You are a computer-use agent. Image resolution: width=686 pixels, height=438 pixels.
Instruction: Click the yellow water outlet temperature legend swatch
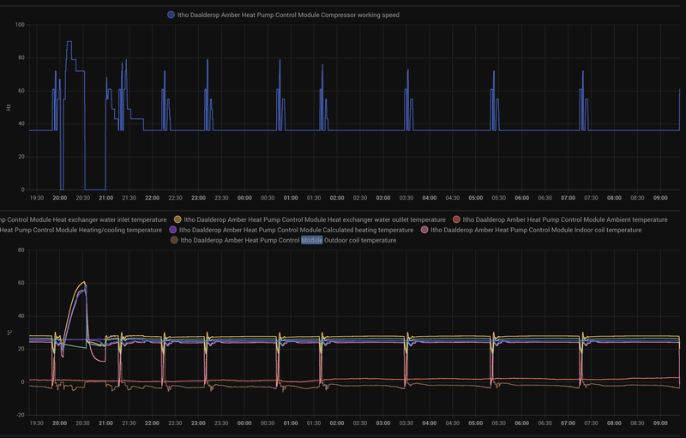(178, 220)
